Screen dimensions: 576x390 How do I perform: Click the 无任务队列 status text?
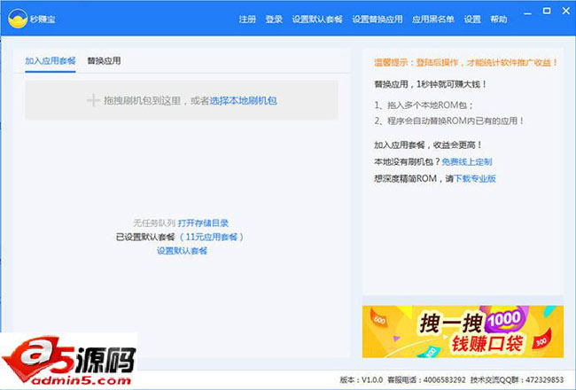click(154, 222)
